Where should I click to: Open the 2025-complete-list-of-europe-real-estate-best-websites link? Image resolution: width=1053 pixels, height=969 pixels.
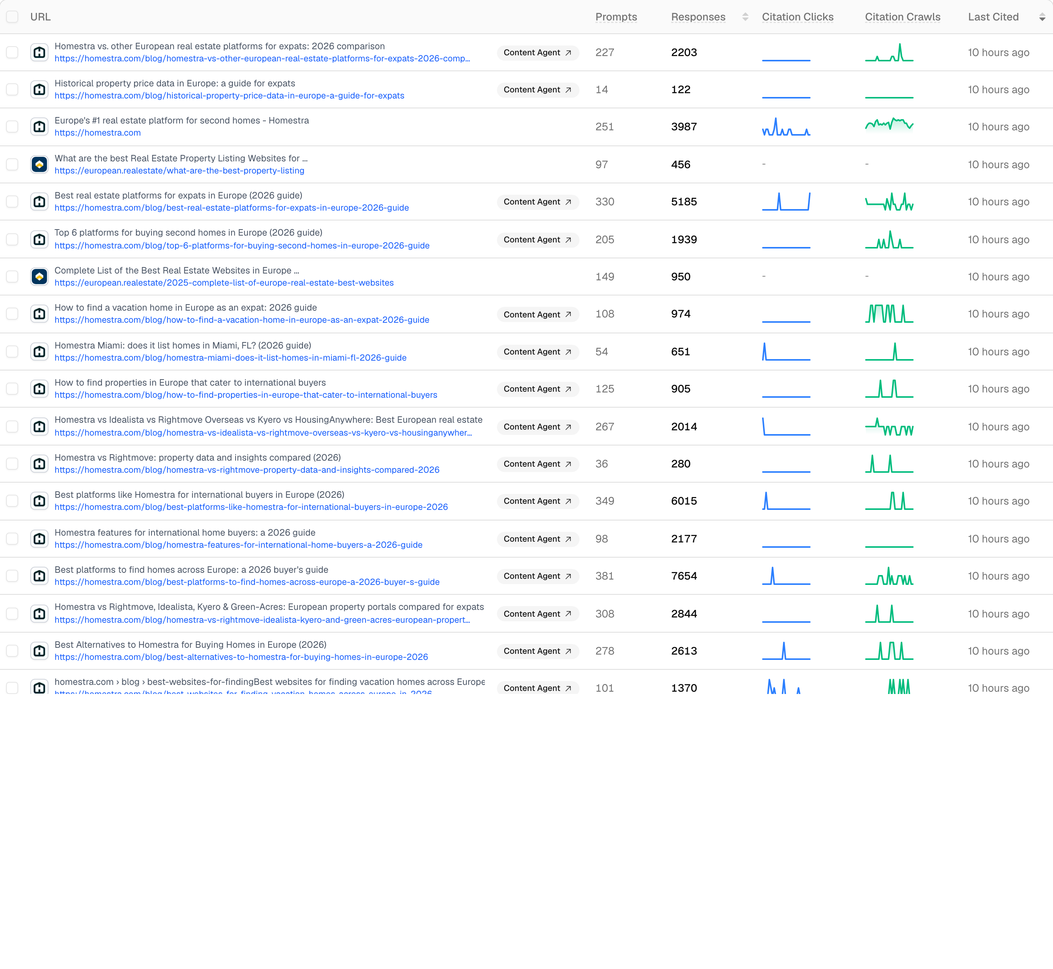coord(224,283)
